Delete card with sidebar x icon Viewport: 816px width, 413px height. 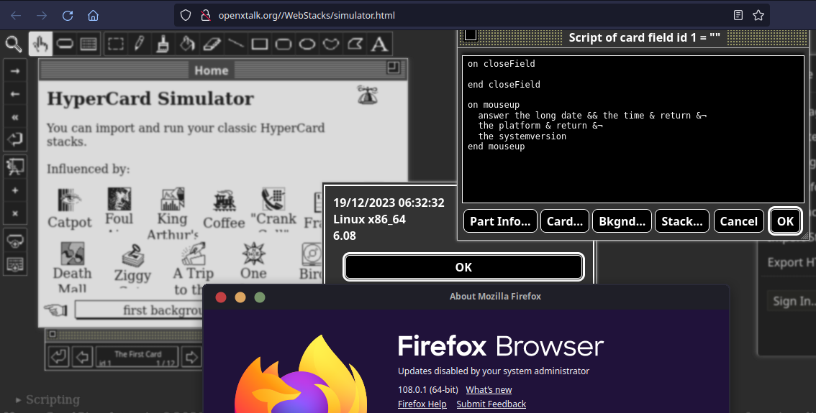click(x=14, y=213)
